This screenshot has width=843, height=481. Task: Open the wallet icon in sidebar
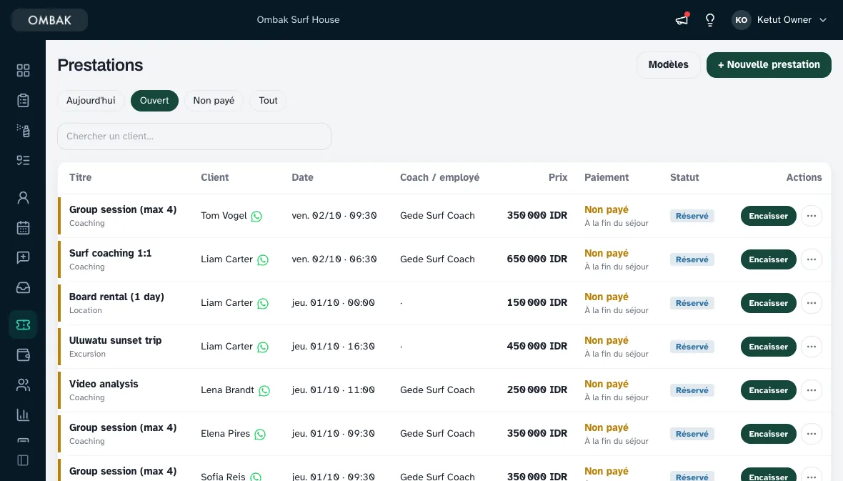click(23, 354)
